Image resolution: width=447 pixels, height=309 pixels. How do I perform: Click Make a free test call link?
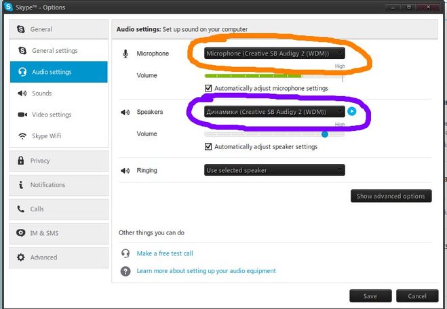point(165,253)
